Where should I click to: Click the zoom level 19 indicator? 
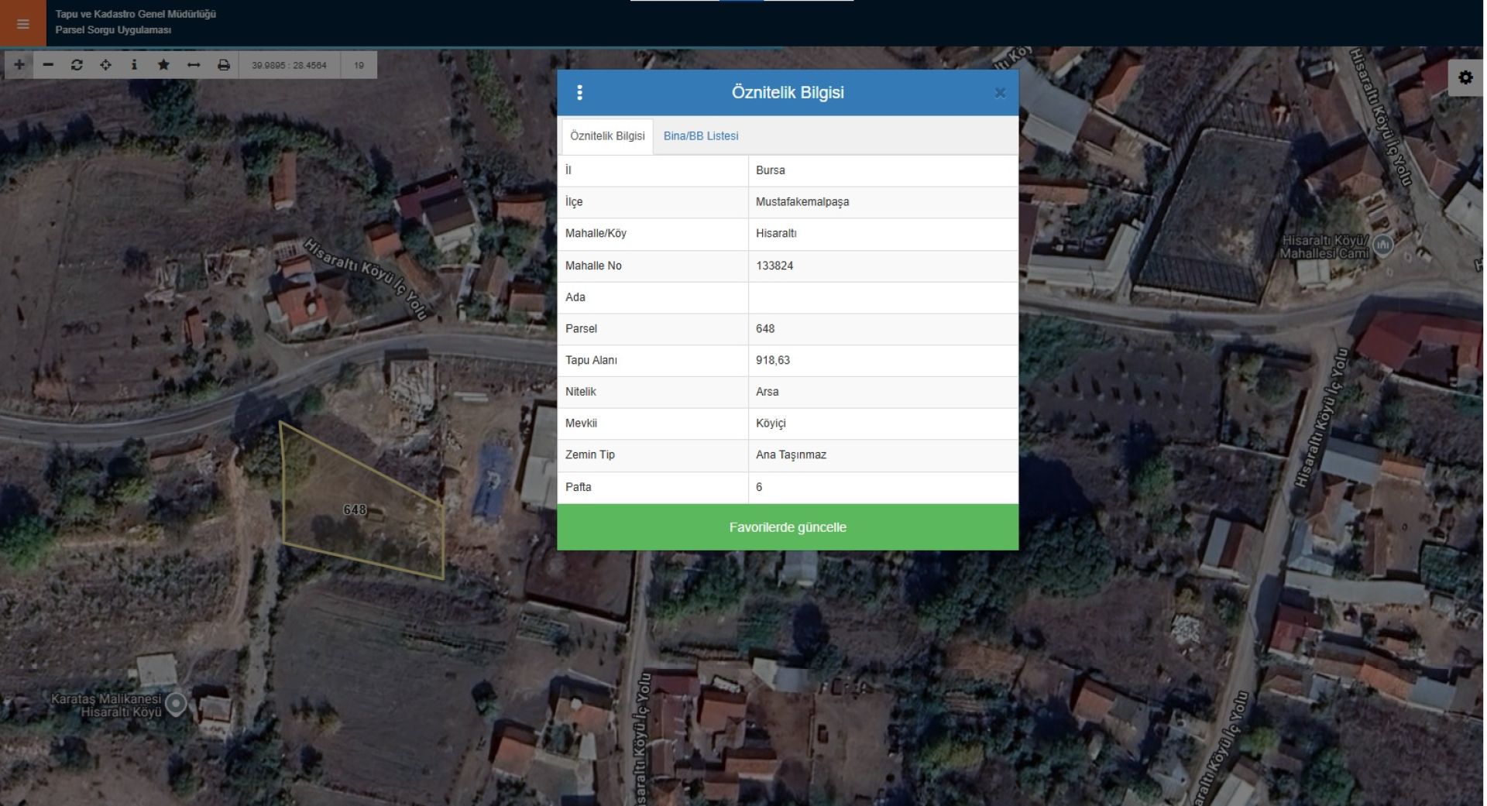click(x=359, y=66)
